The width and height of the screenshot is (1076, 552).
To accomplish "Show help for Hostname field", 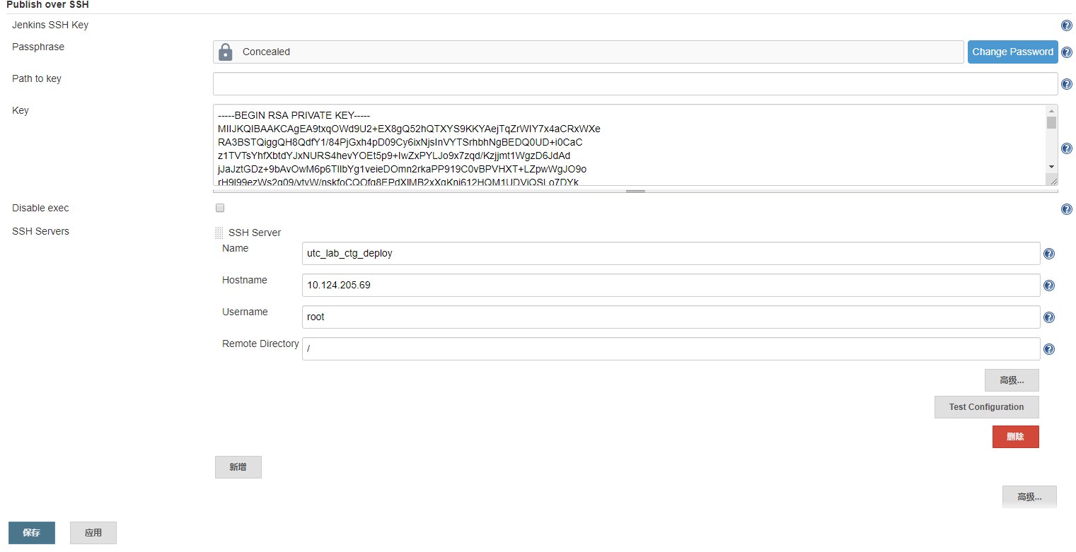I will (x=1049, y=286).
